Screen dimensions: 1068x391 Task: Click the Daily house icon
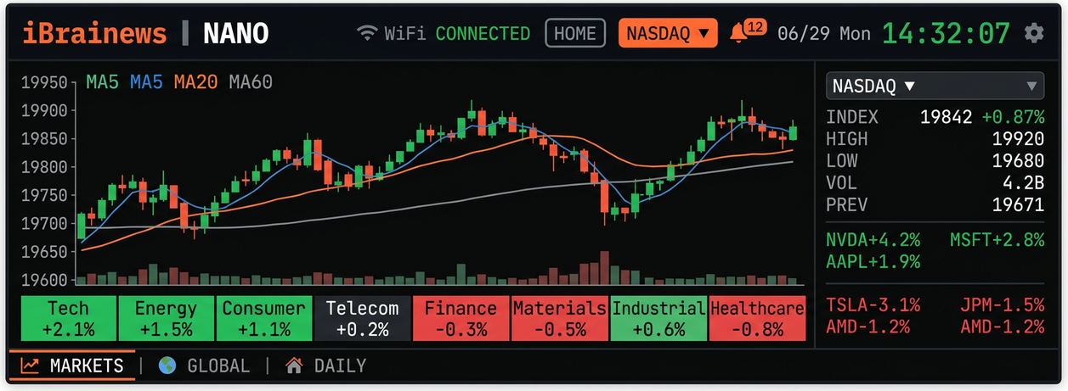294,366
